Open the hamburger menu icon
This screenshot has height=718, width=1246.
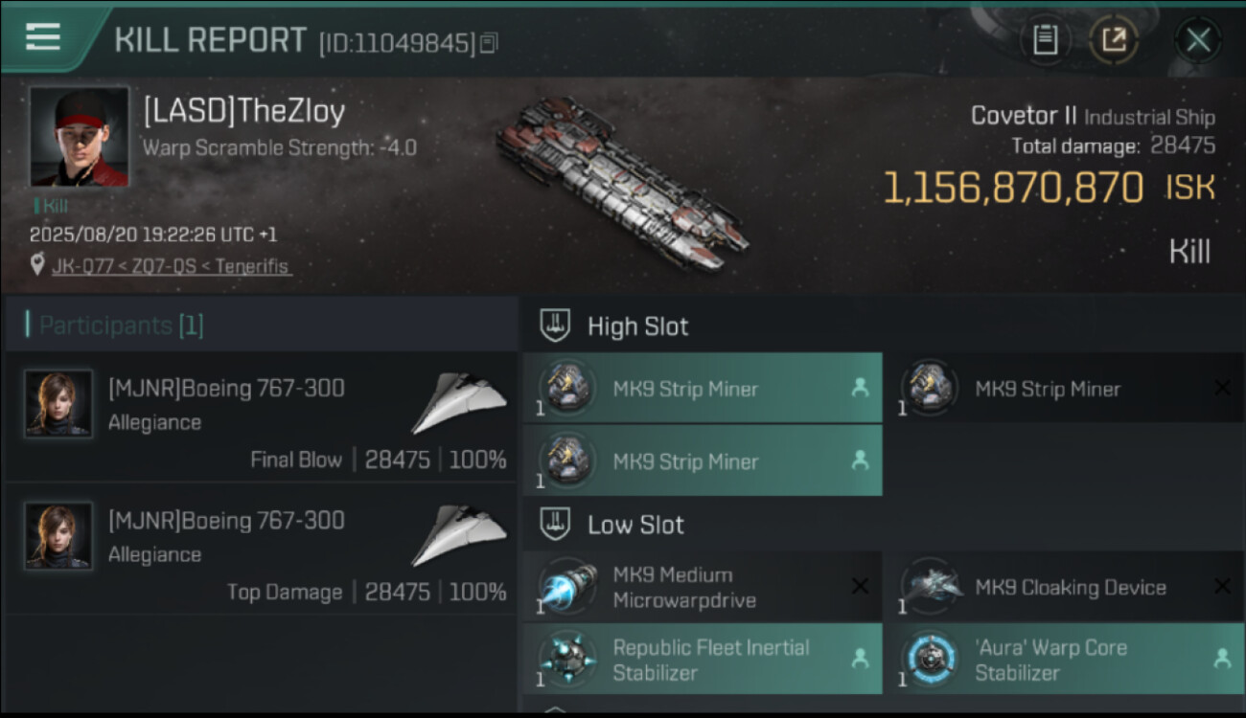(43, 37)
